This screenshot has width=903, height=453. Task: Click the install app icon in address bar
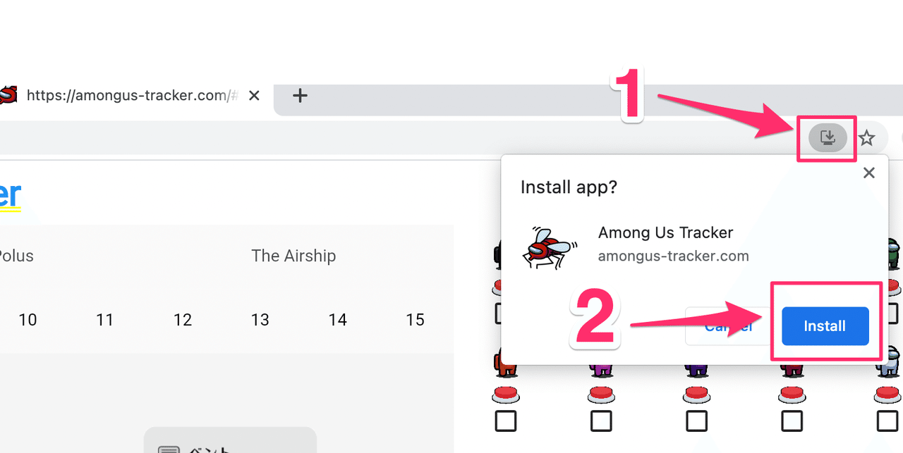826,137
